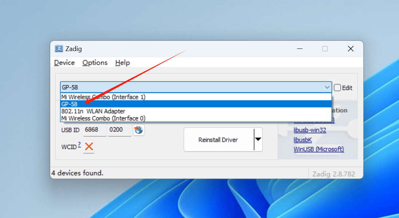Open the Options menu
The image size is (399, 218).
pos(95,63)
